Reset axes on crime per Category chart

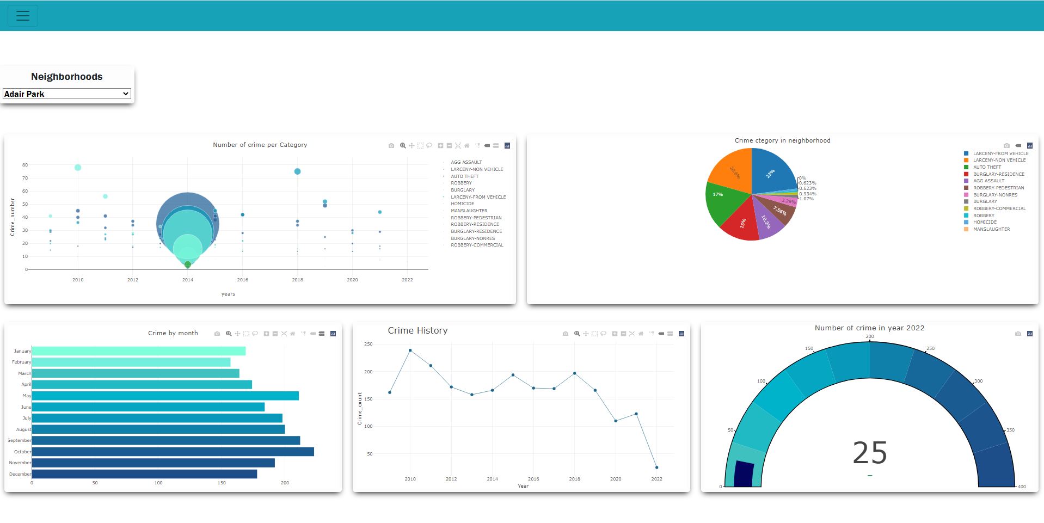point(466,145)
